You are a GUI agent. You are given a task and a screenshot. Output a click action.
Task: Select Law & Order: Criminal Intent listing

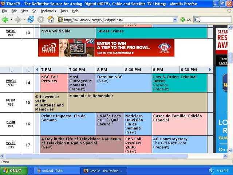(179, 83)
